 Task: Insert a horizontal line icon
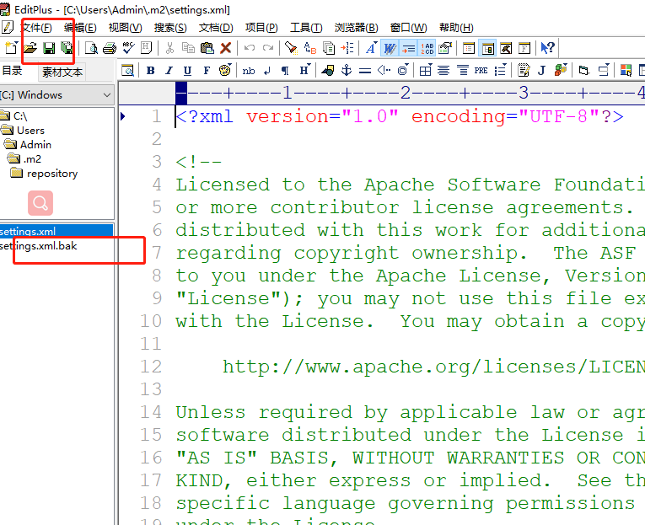(x=365, y=71)
